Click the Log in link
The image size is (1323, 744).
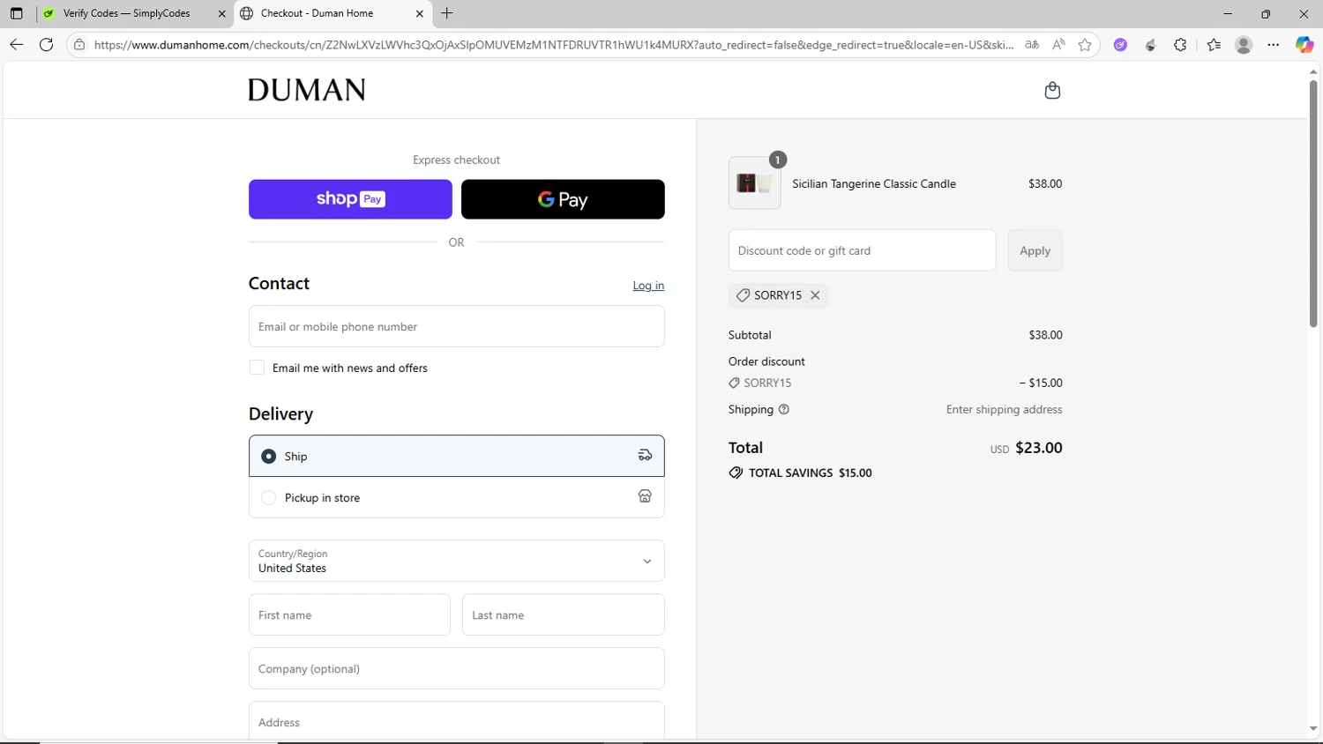pos(648,286)
